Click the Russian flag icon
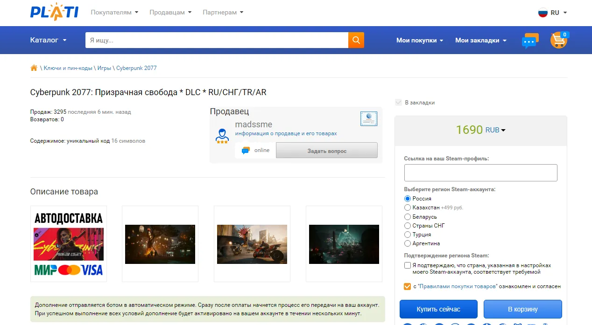The image size is (592, 325). click(x=543, y=13)
